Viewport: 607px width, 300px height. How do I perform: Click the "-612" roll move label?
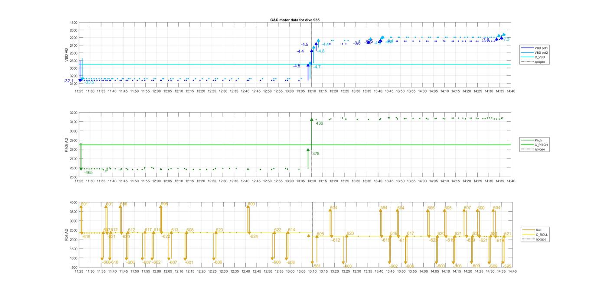[x=336, y=240]
